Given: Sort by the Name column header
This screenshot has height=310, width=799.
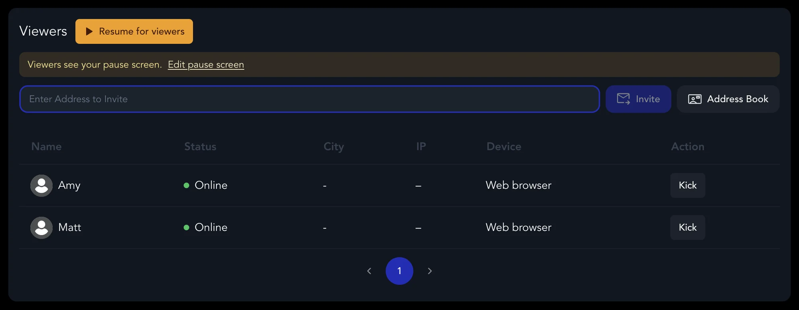Looking at the screenshot, I should [x=46, y=146].
